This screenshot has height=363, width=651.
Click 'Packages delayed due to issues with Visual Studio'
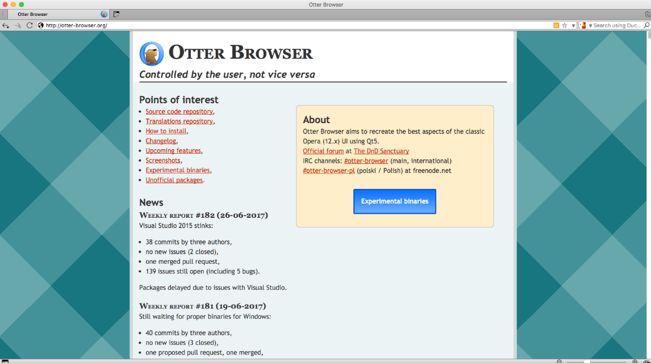[212, 288]
